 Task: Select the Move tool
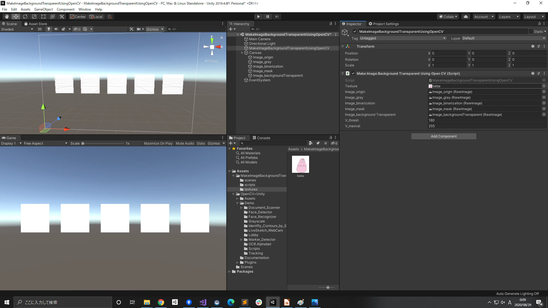16,17
